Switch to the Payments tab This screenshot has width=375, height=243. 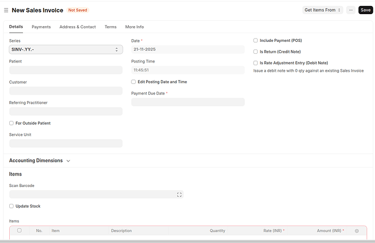tap(41, 27)
